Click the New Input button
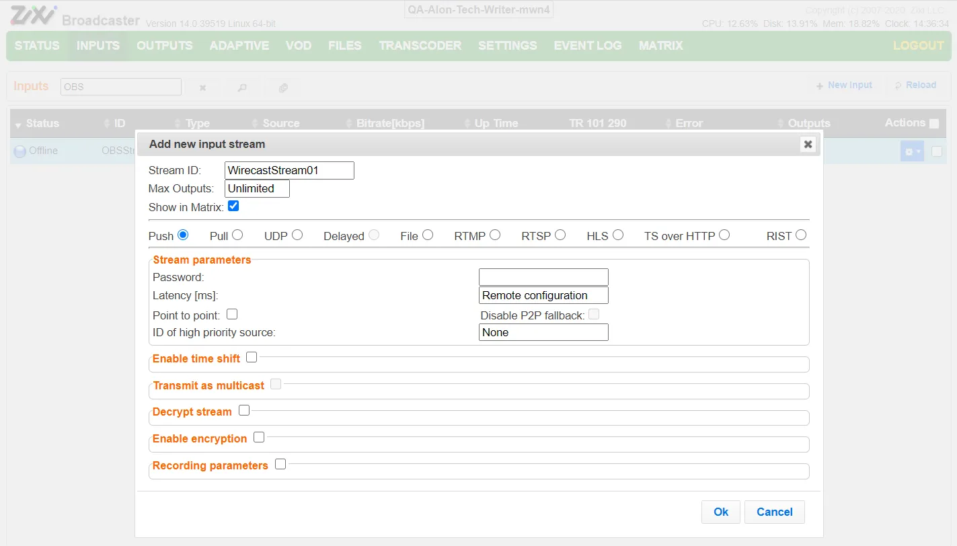The height and width of the screenshot is (546, 957). (x=844, y=85)
